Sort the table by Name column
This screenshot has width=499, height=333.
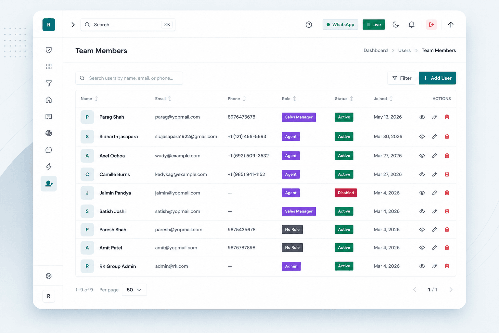pos(89,99)
